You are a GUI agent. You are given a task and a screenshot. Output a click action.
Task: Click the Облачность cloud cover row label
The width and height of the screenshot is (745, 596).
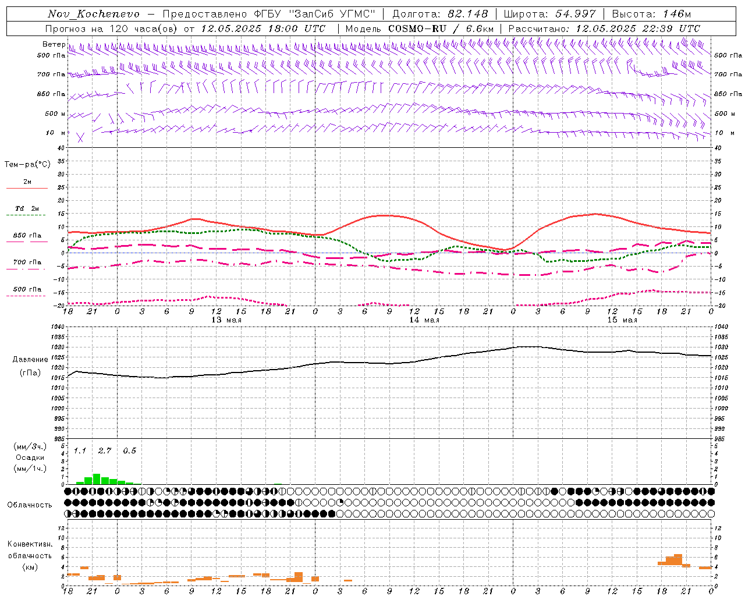pos(30,505)
